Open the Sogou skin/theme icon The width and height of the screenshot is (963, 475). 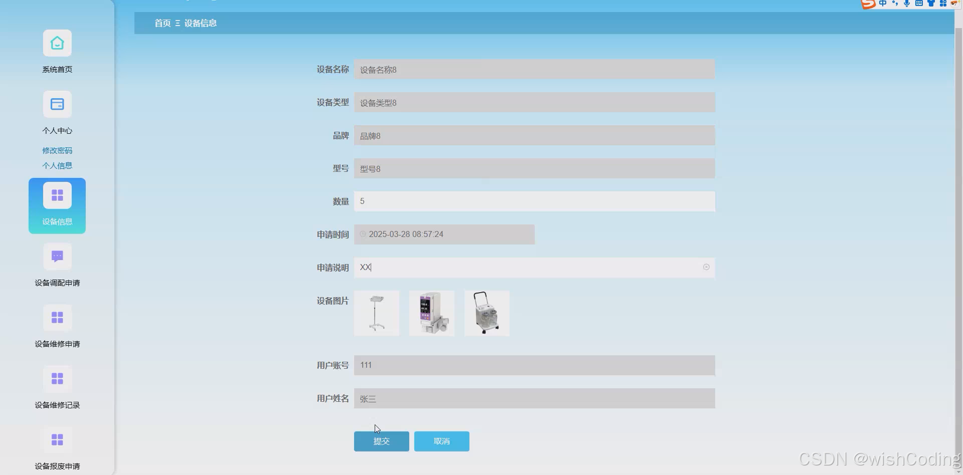931,4
